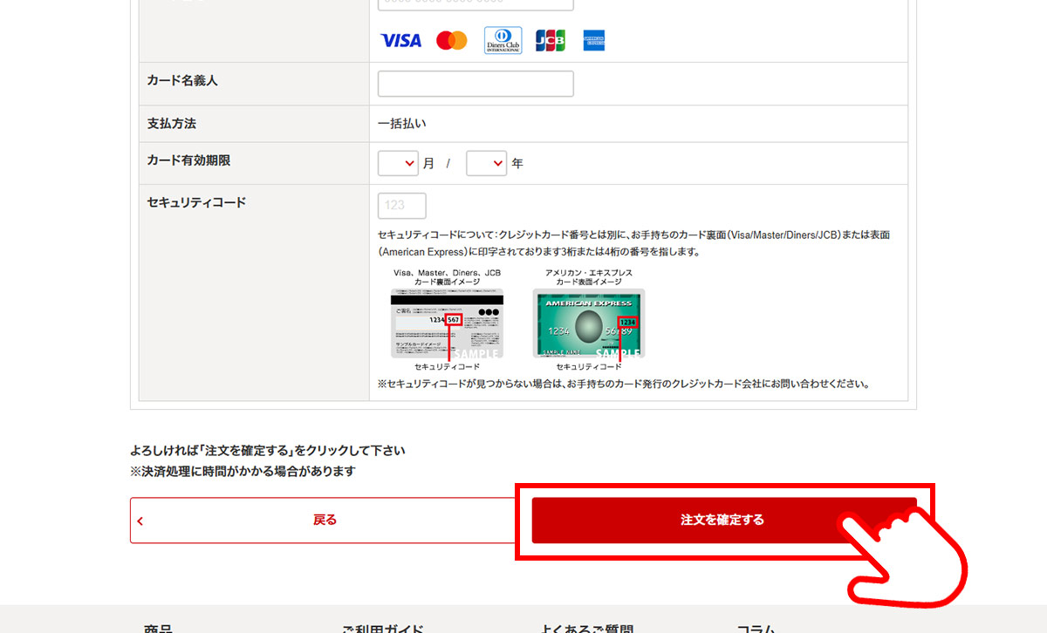
Task: Select よくあるご質問 in the footer
Action: tap(586, 628)
